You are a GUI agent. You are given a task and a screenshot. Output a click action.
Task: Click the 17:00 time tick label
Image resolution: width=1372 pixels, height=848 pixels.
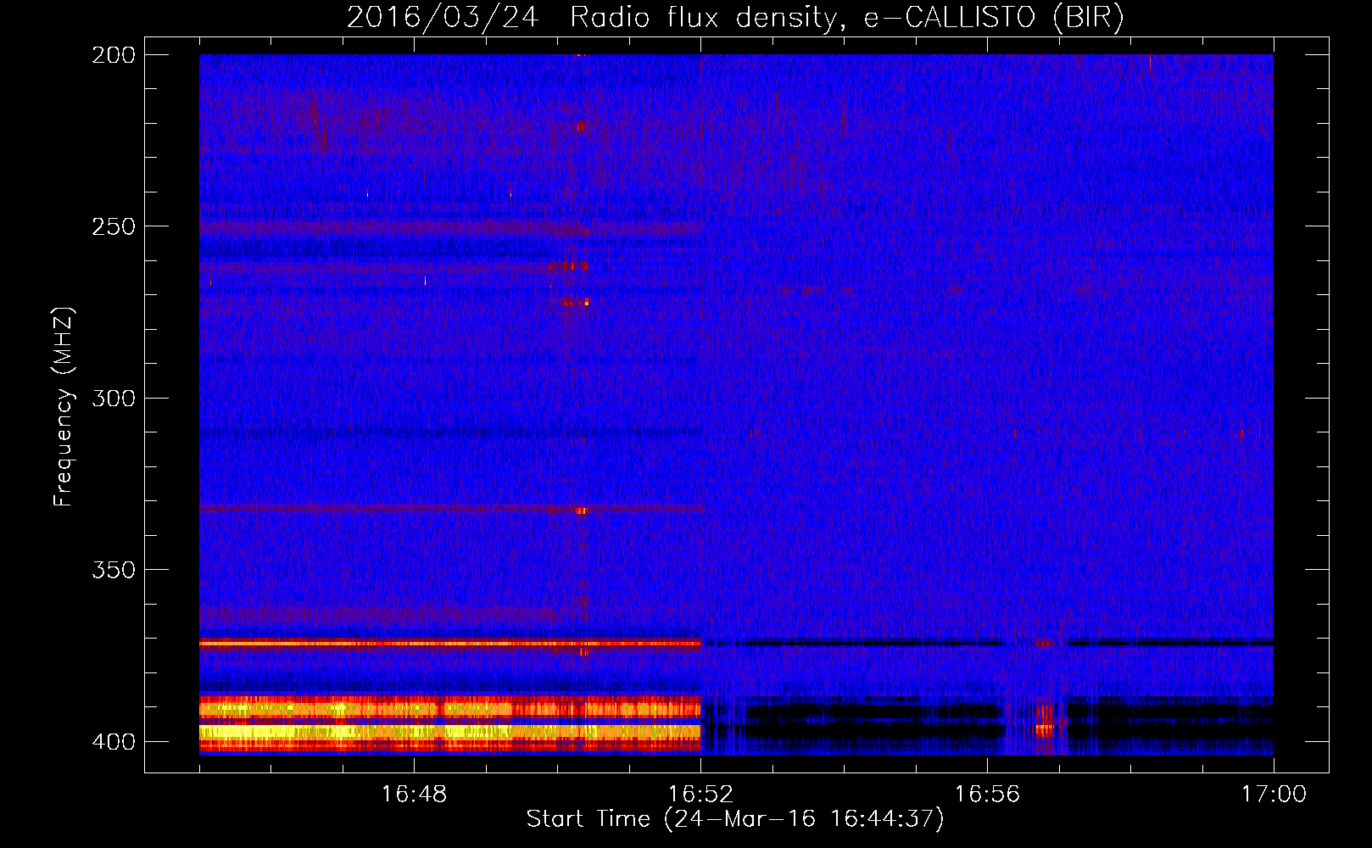tap(1274, 795)
